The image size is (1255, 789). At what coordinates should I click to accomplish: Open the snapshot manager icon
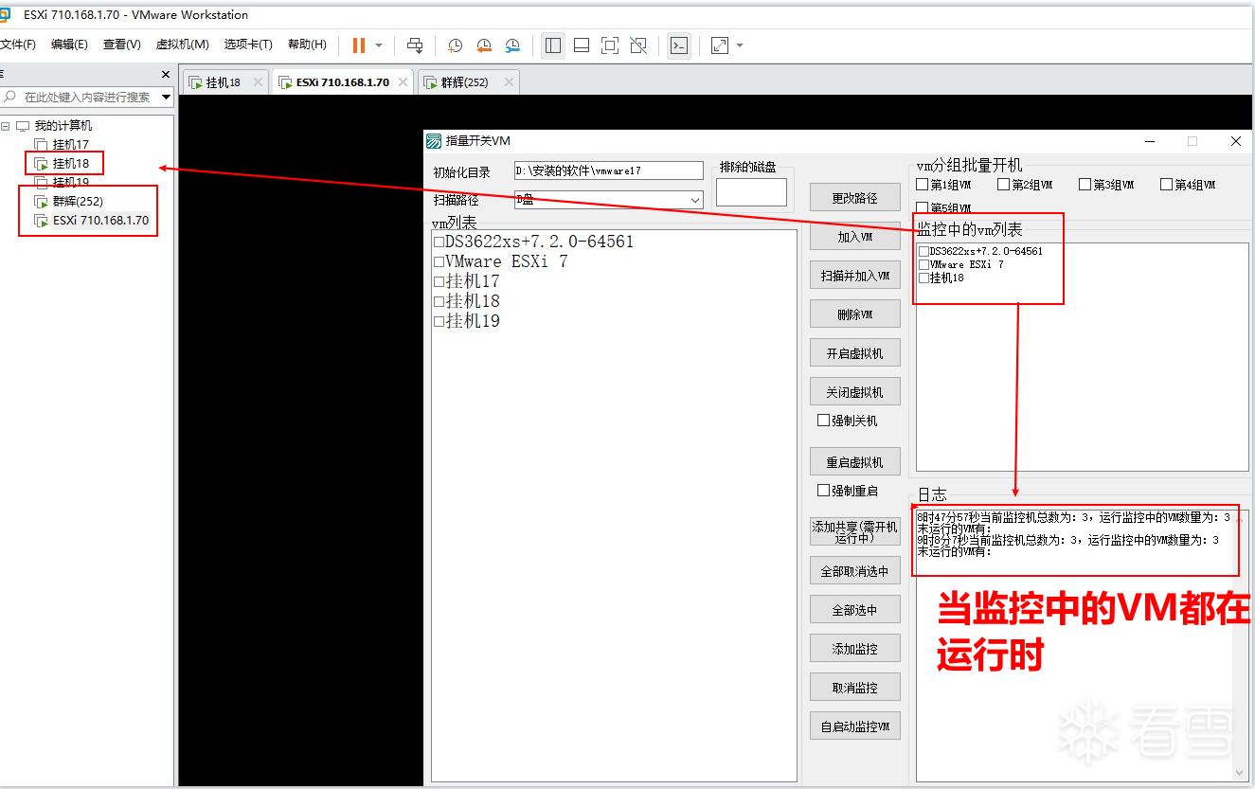click(512, 45)
